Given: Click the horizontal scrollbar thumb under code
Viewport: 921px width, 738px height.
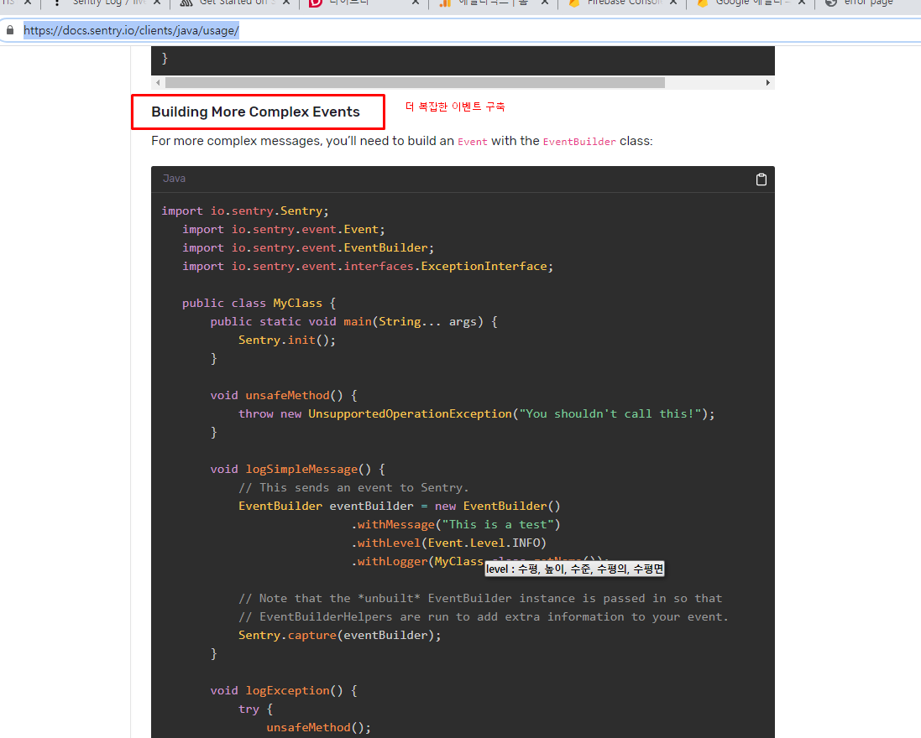Looking at the screenshot, I should 415,83.
